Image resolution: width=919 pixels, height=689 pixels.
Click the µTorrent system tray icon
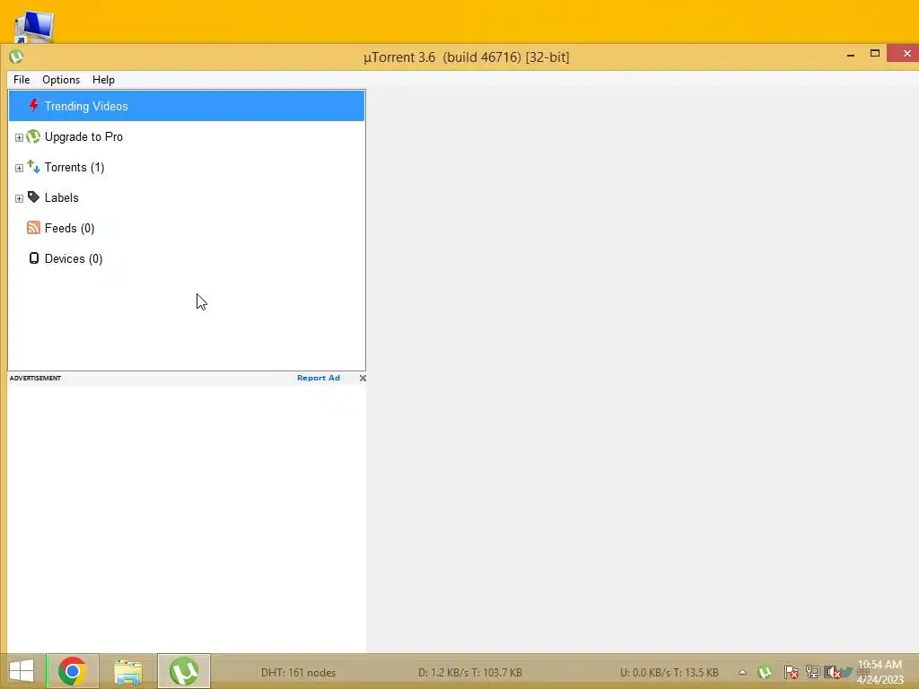(x=765, y=672)
